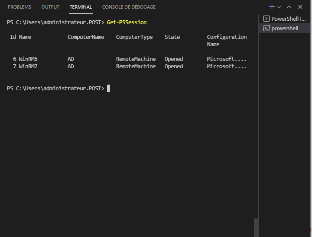Image resolution: width=312 pixels, height=237 pixels.
Task: Maximize the panel with the up chevron
Action: (x=289, y=7)
